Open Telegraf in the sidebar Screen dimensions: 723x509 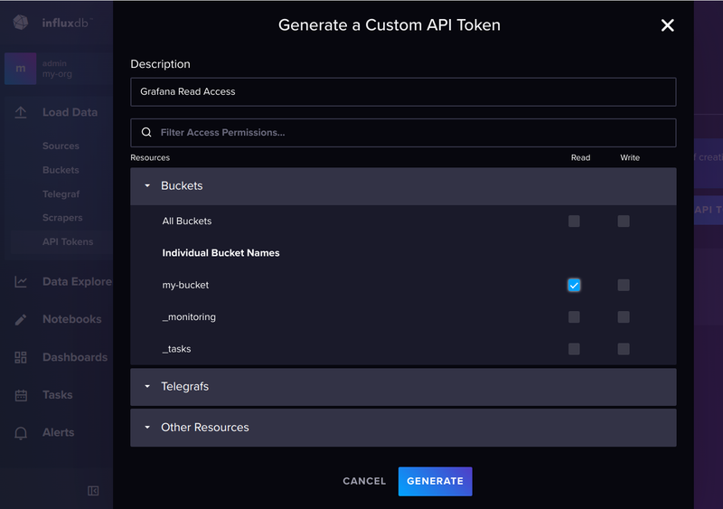pyautogui.click(x=61, y=194)
